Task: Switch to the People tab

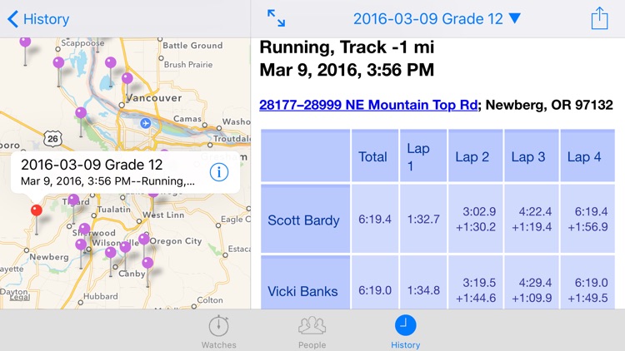Action: pyautogui.click(x=312, y=331)
